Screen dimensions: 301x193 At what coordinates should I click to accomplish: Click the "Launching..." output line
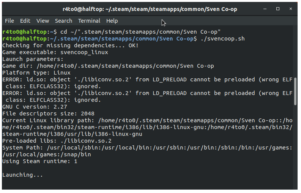pos(22,175)
